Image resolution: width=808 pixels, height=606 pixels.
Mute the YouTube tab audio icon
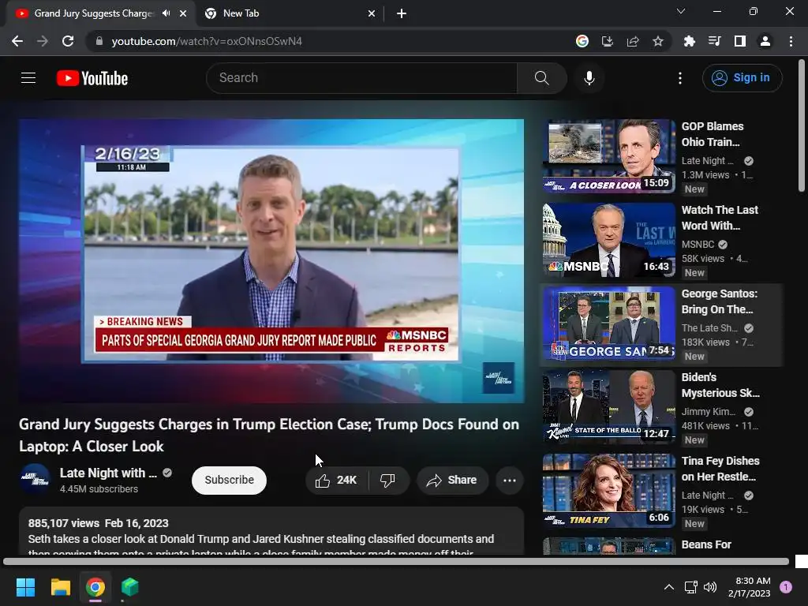pos(166,13)
